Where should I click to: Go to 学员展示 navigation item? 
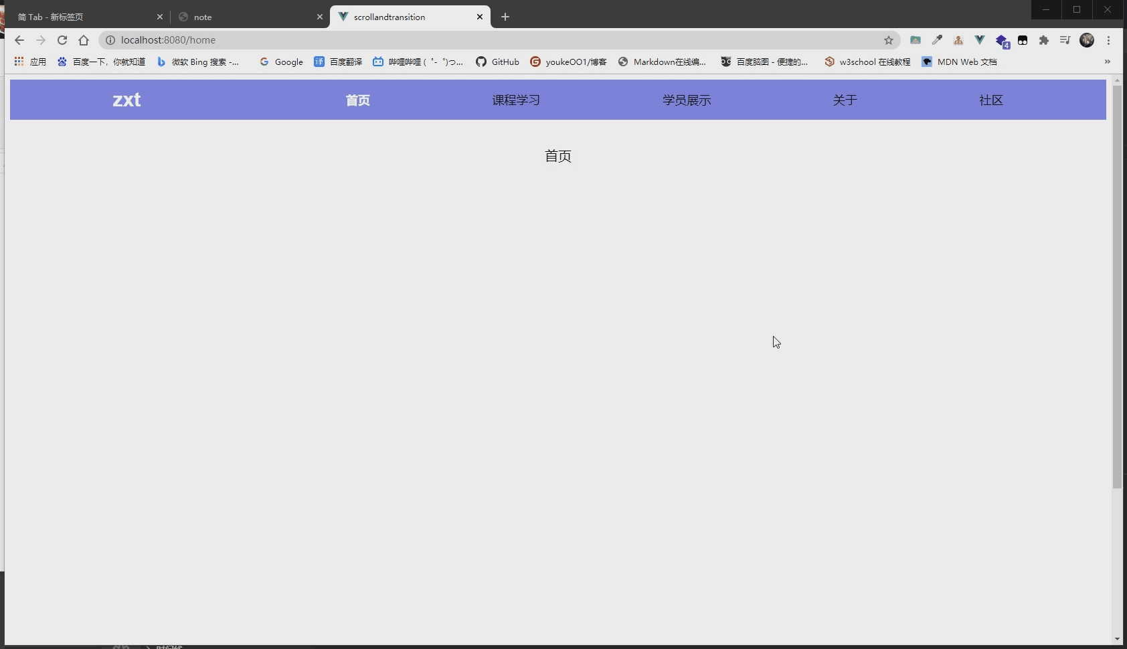click(687, 100)
